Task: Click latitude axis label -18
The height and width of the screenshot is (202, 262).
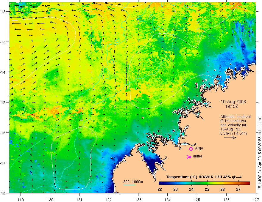Action: [x=3, y=193]
